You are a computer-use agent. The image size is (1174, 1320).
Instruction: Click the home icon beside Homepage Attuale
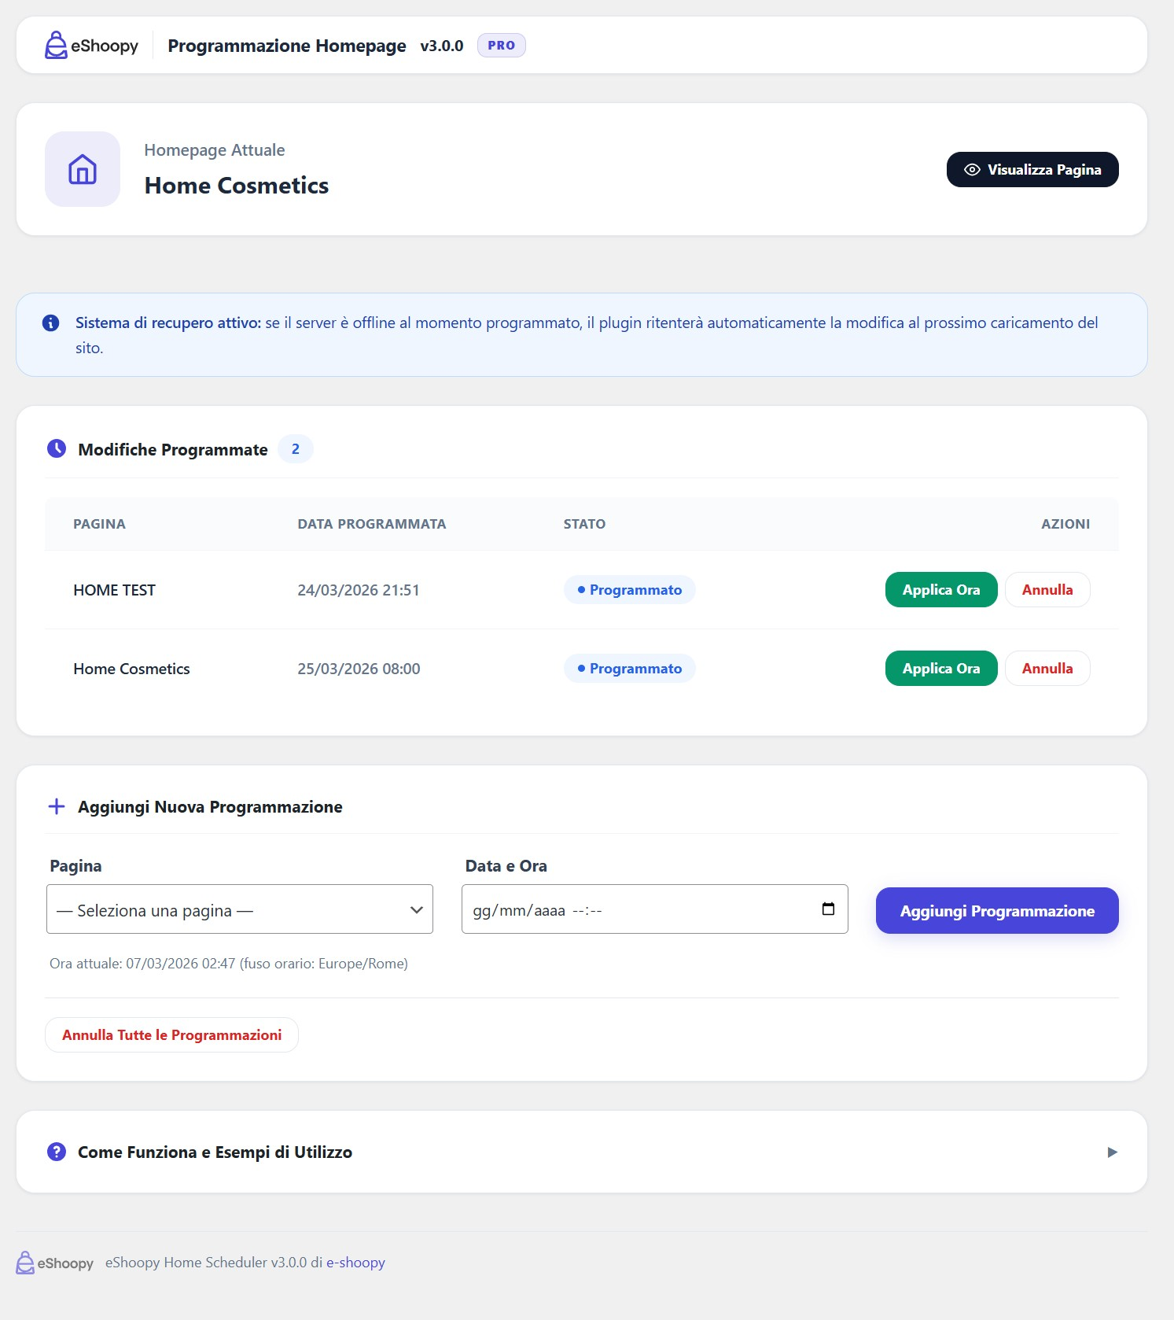pyautogui.click(x=83, y=169)
